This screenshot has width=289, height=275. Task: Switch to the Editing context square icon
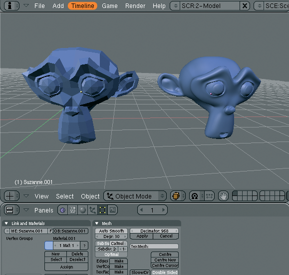click(x=102, y=210)
